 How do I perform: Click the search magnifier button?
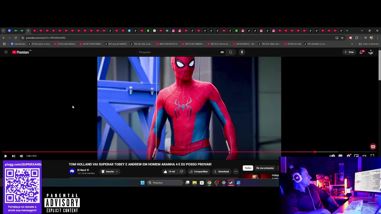tap(231, 52)
